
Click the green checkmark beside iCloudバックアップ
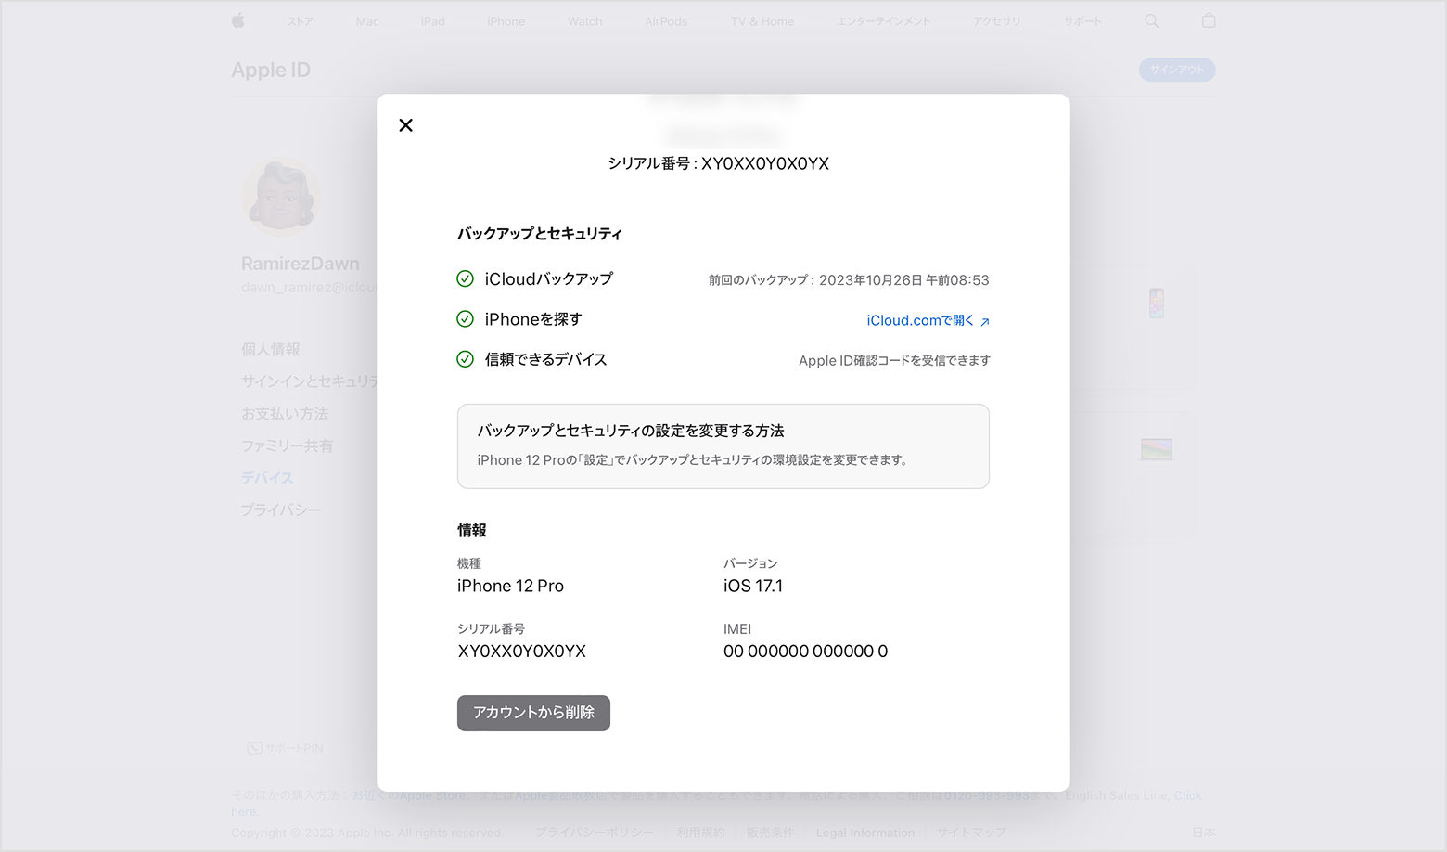pos(465,278)
